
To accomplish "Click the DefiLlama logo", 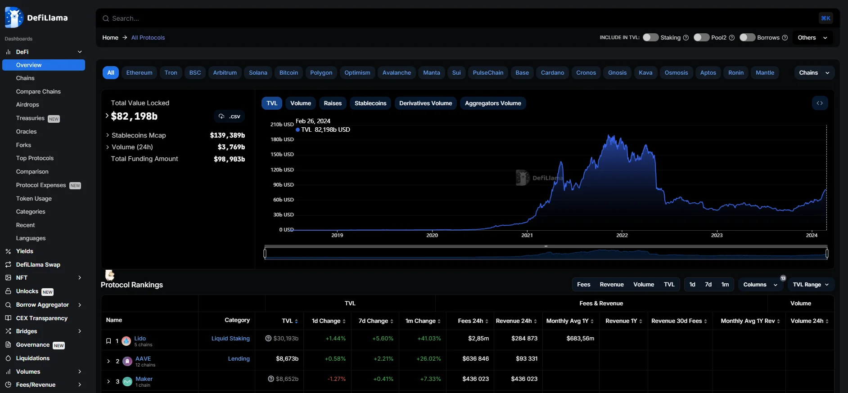I will click(36, 18).
